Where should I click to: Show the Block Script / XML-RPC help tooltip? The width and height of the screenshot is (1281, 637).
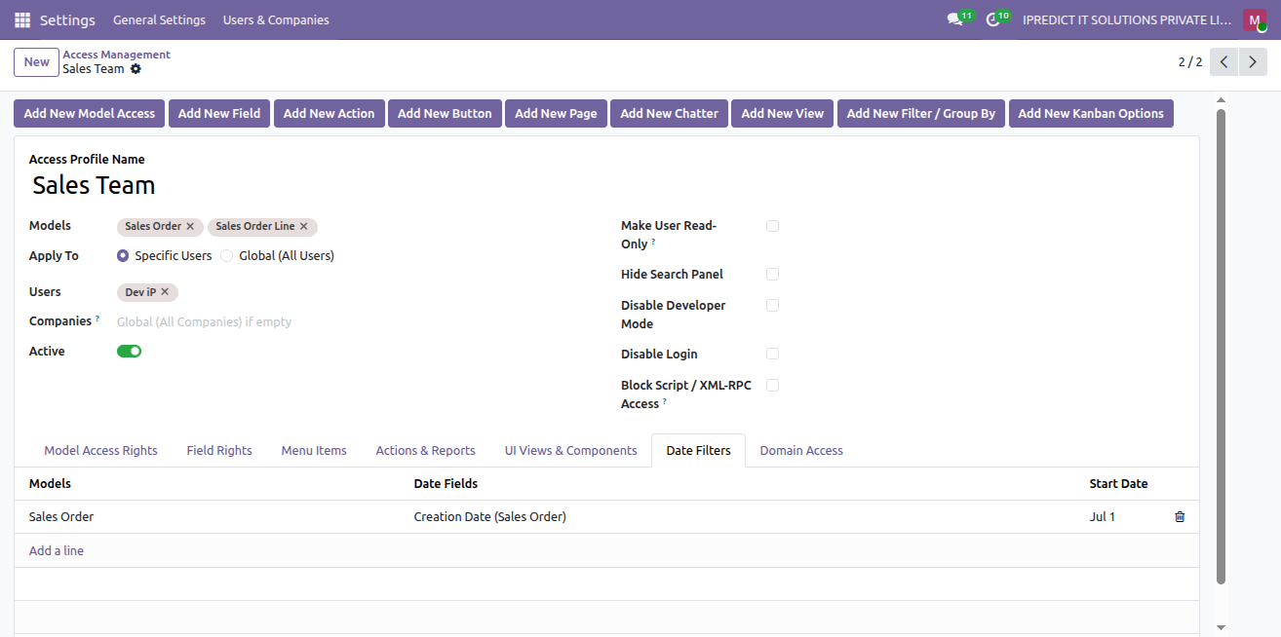point(665,401)
